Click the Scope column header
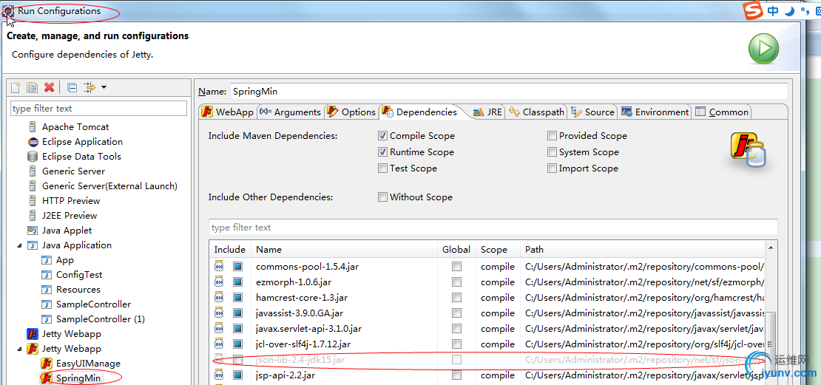This screenshot has height=385, width=821. (x=499, y=250)
